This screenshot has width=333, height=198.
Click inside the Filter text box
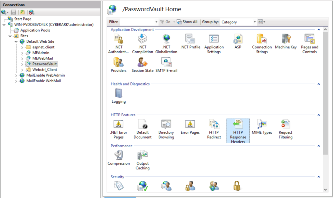pos(137,22)
